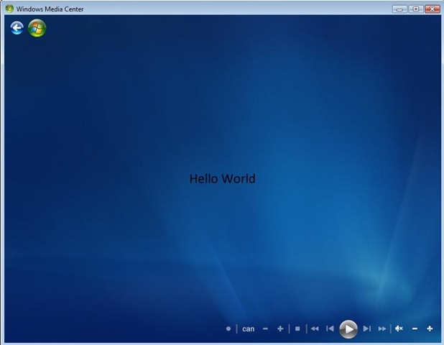The image size is (444, 345).
Task: Stop playback with the square button
Action: (297, 328)
